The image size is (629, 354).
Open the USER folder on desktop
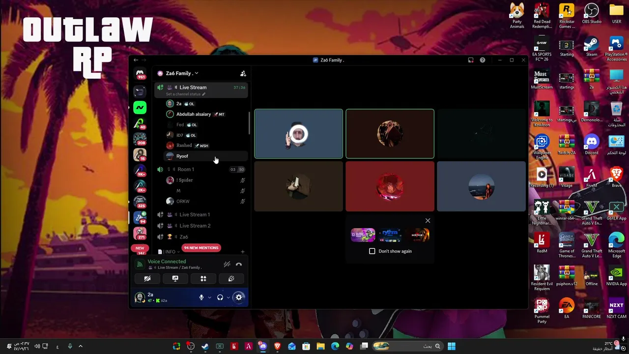tap(616, 14)
